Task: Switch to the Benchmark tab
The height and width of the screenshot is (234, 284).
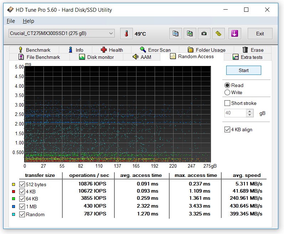Action: click(34, 50)
